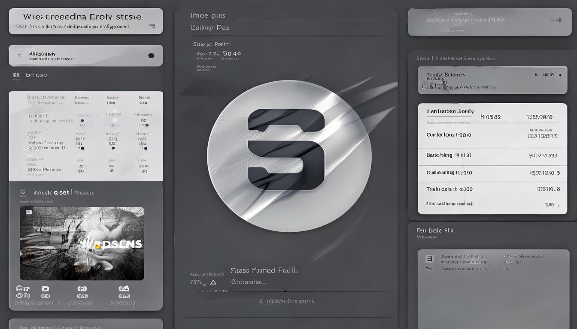The height and width of the screenshot is (329, 577).
Task: Click the hamburger icon in the Arsohsn card
Action: point(19,56)
